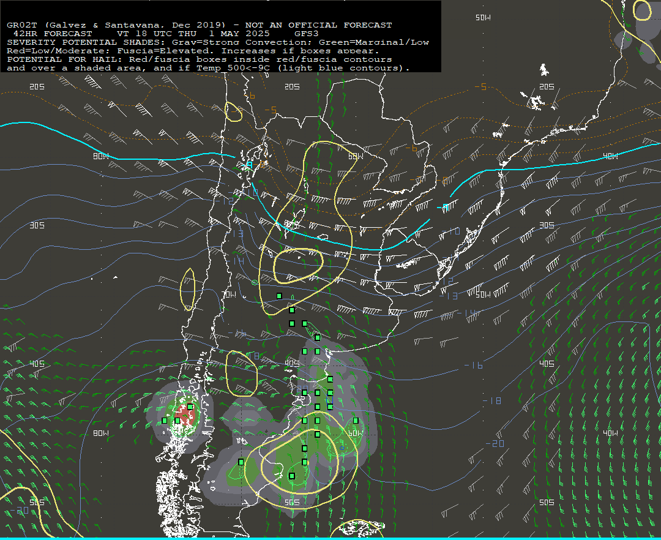Screen dimensions: 661x540
Task: Click the "50S" label in the southeast Atlantic
Action: click(x=547, y=503)
